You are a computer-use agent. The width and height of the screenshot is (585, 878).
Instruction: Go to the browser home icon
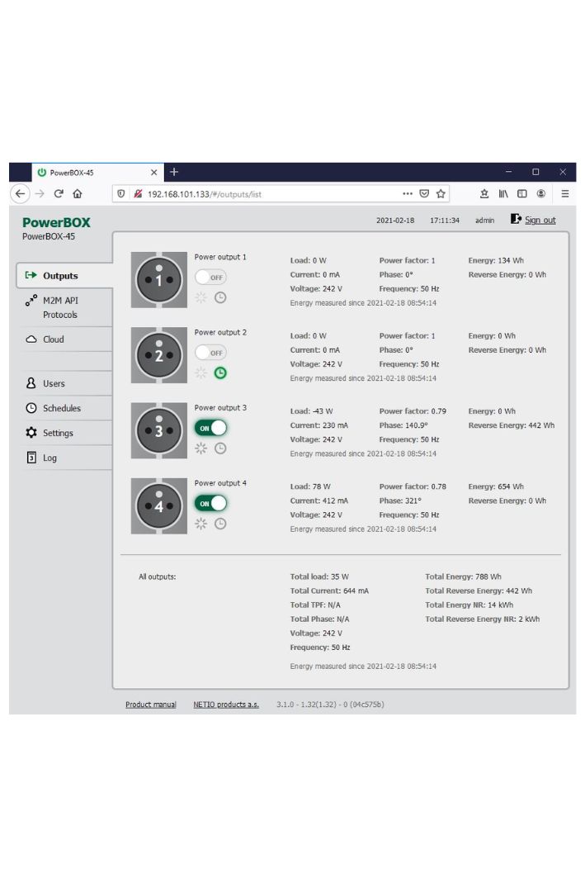(78, 194)
